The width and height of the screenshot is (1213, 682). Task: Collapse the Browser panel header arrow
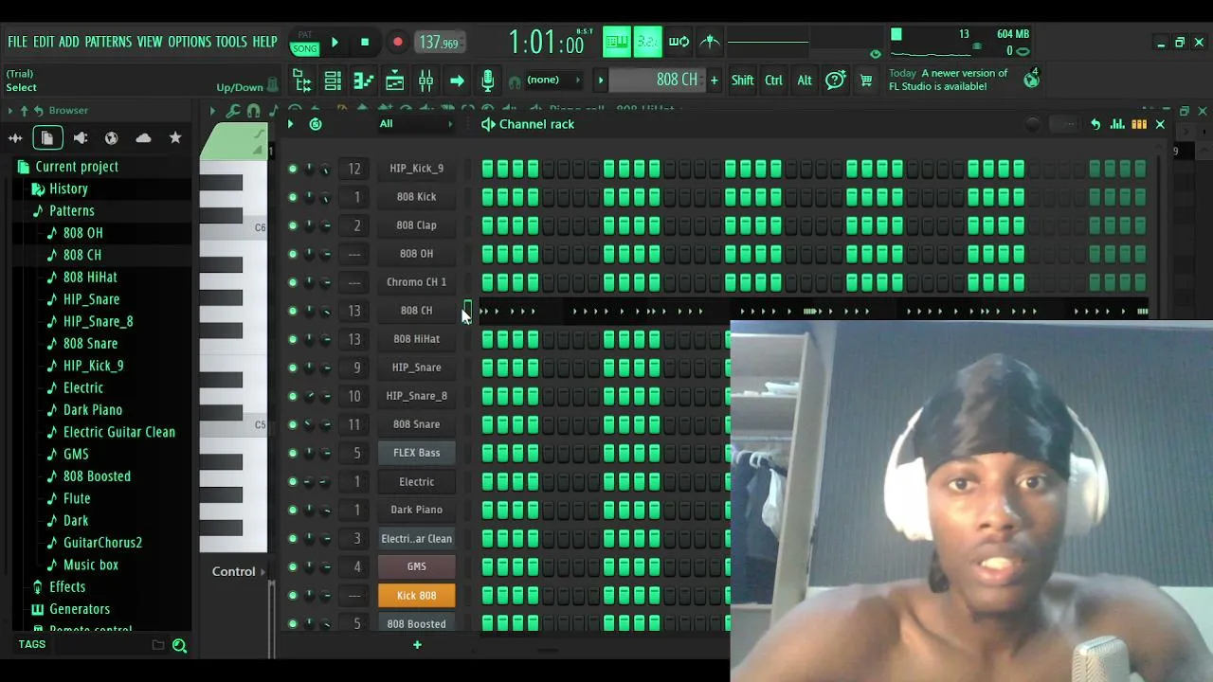pos(10,111)
